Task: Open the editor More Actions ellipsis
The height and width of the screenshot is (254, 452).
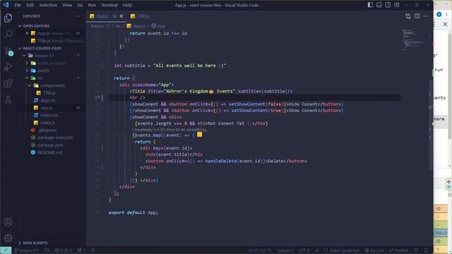Action: (x=426, y=16)
